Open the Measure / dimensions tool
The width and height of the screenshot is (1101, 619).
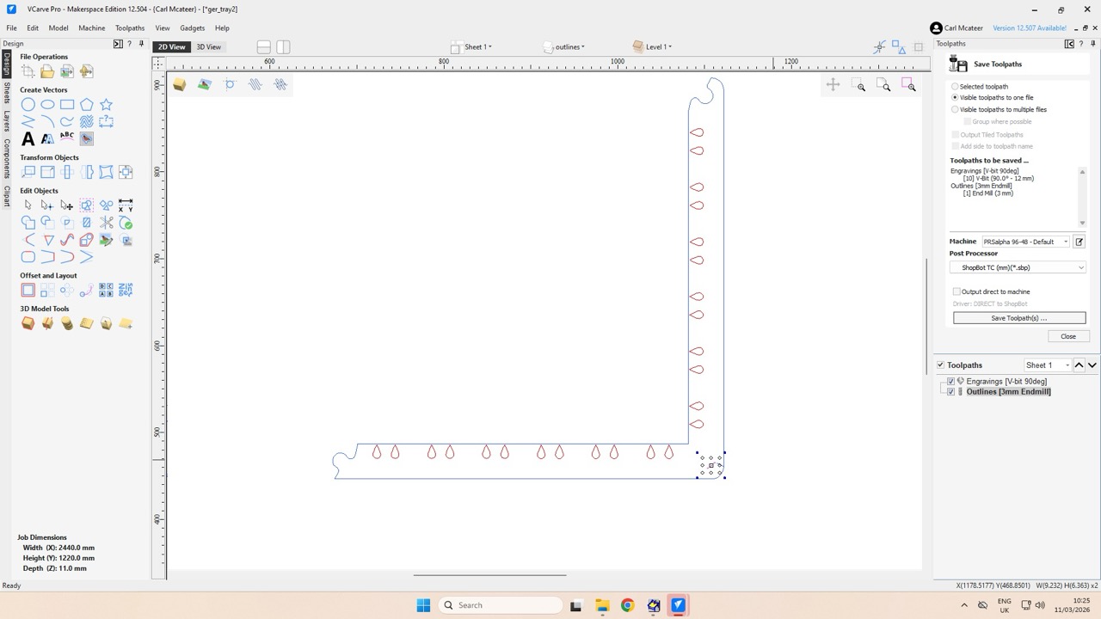point(126,205)
